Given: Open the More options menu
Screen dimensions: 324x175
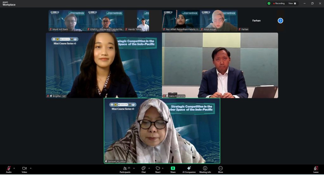Looking at the screenshot, I should 221,168.
